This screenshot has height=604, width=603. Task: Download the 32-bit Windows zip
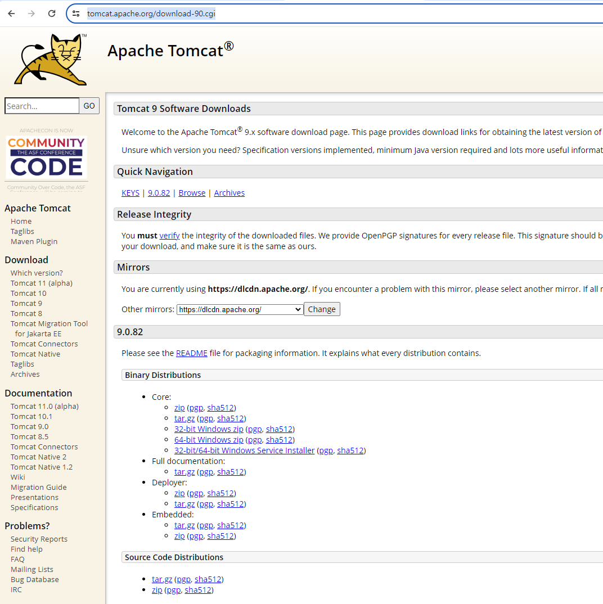coord(209,429)
